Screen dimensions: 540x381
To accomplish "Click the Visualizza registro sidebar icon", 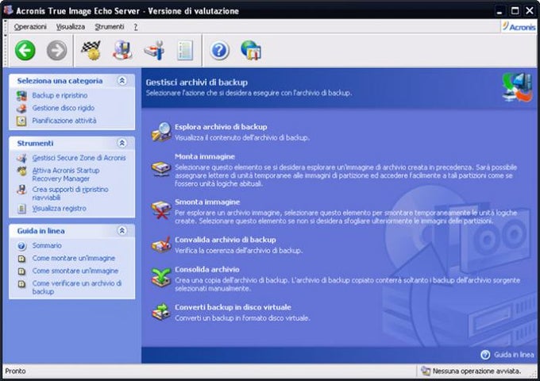I will point(21,209).
